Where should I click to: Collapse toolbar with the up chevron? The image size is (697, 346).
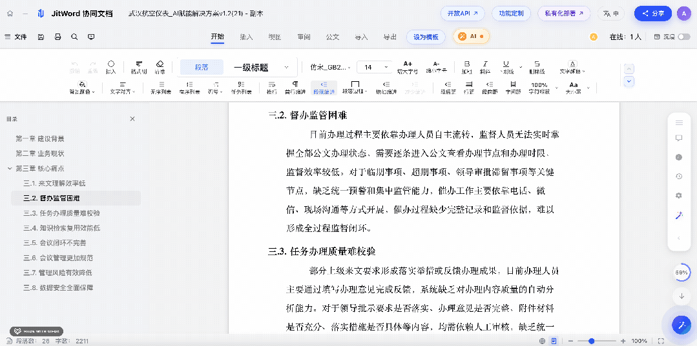coord(629,69)
